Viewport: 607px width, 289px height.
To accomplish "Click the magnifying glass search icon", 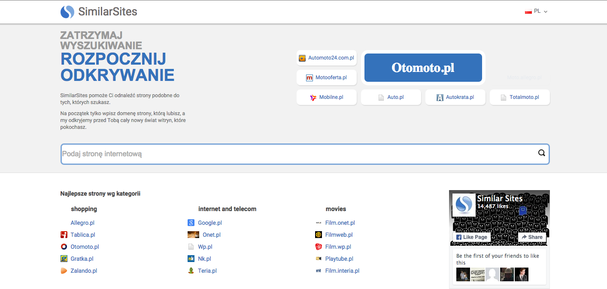I will 541,154.
